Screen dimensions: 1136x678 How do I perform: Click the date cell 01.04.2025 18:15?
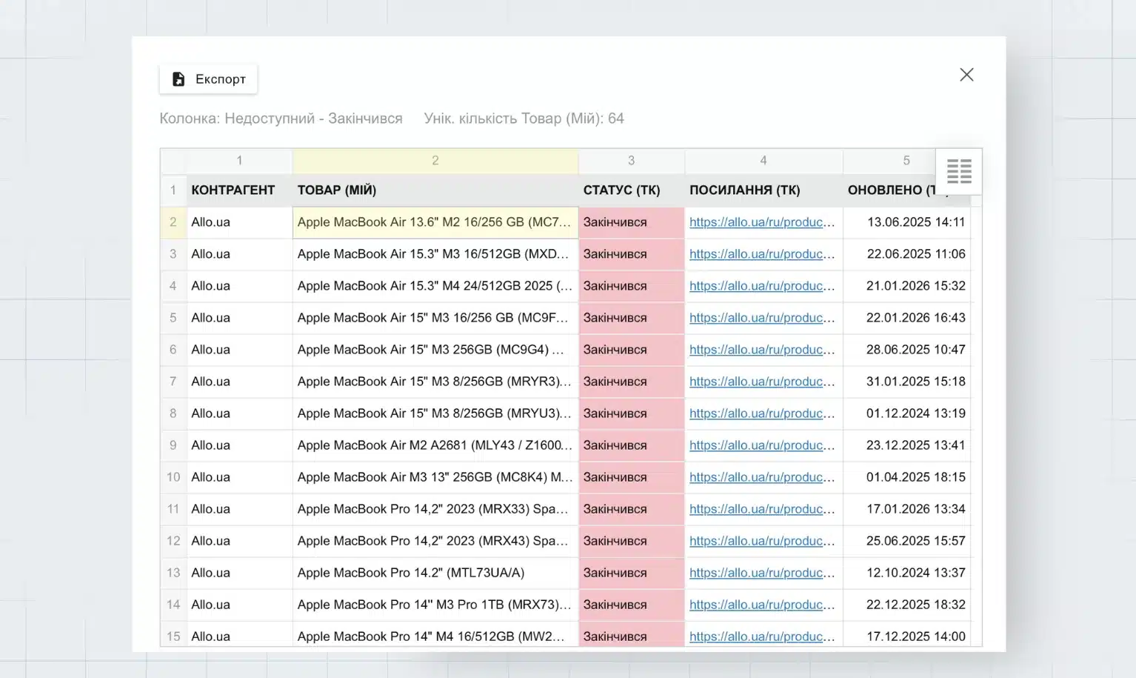coord(915,477)
